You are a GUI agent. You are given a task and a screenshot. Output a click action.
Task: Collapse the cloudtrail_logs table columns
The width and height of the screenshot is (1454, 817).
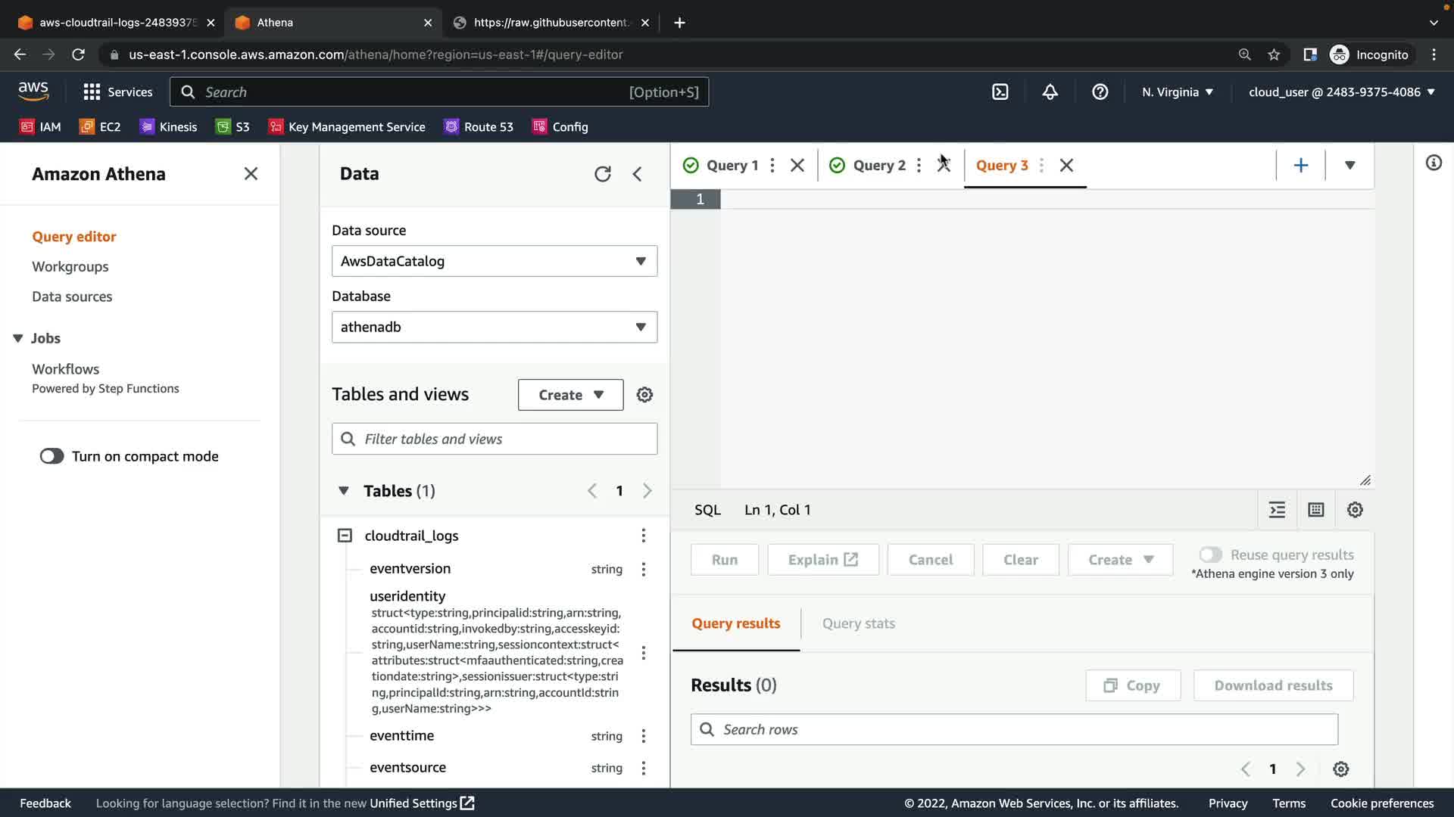[x=345, y=536]
